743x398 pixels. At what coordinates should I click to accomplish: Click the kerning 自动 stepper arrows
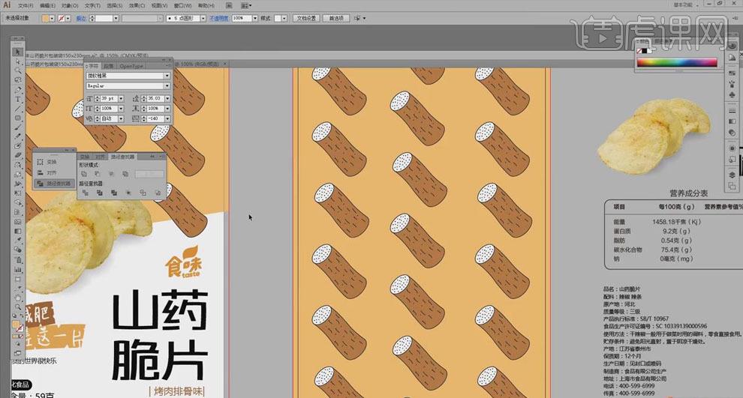coord(98,118)
